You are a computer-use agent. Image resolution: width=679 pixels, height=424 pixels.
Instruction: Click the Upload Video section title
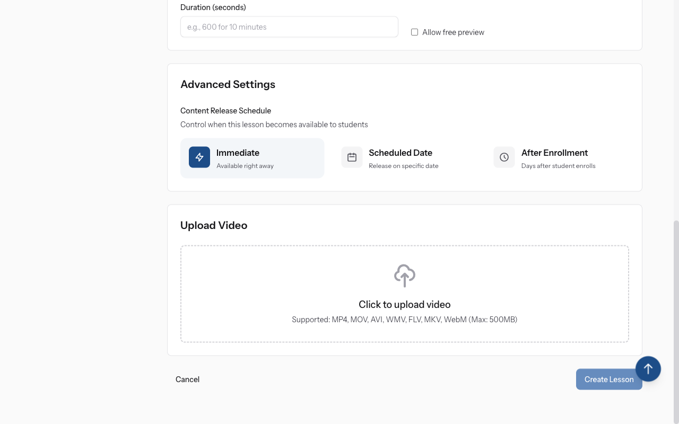coord(213,225)
